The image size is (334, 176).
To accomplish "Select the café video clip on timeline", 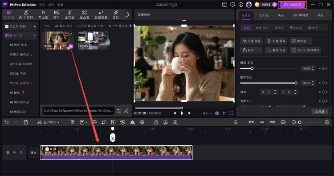I will [117, 152].
